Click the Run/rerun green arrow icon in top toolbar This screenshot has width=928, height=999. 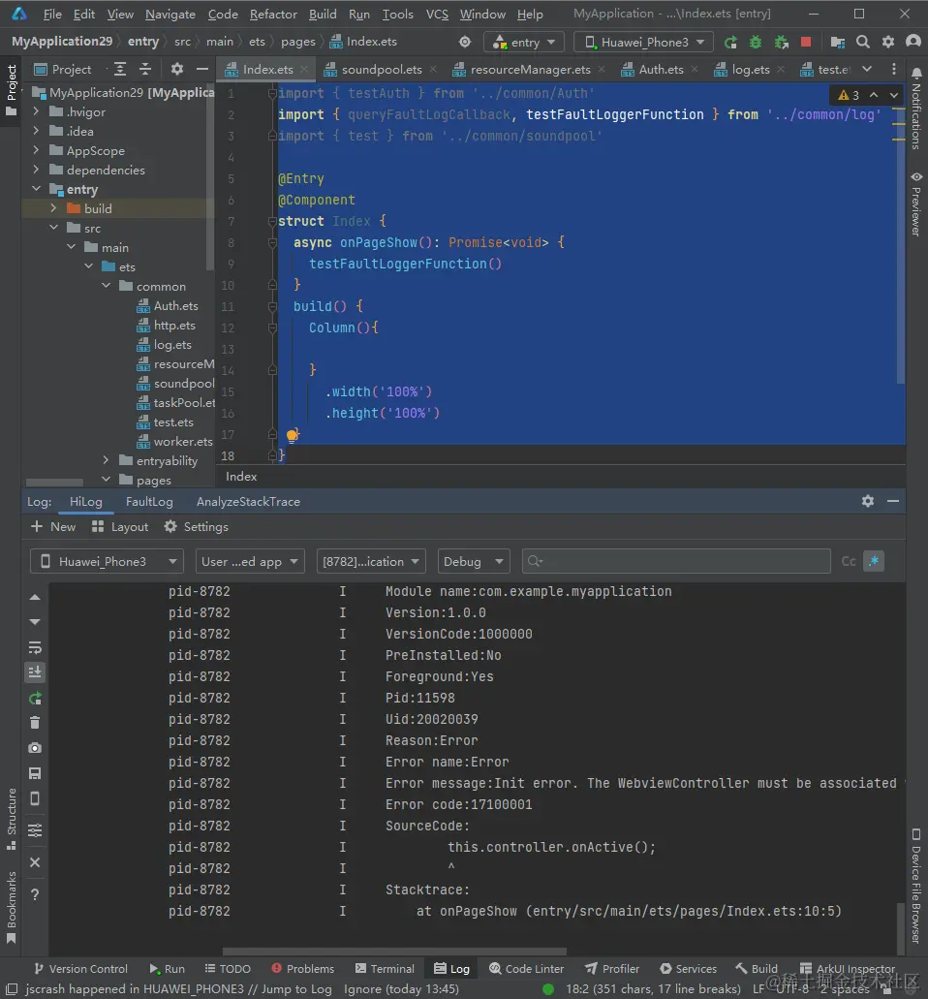click(730, 42)
